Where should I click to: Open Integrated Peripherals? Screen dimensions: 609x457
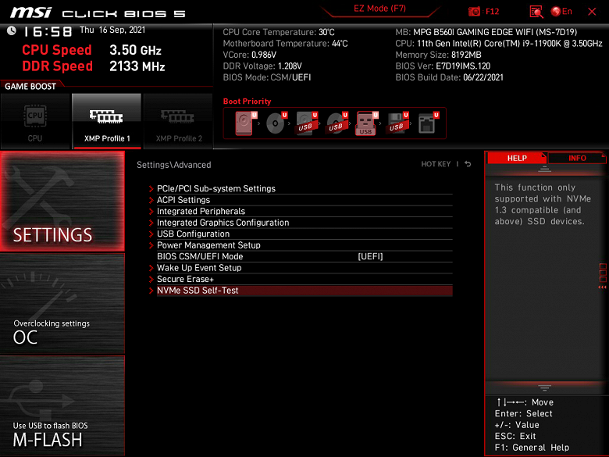304,211
